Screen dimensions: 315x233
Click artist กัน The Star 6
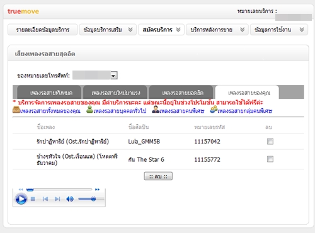[x=146, y=159]
